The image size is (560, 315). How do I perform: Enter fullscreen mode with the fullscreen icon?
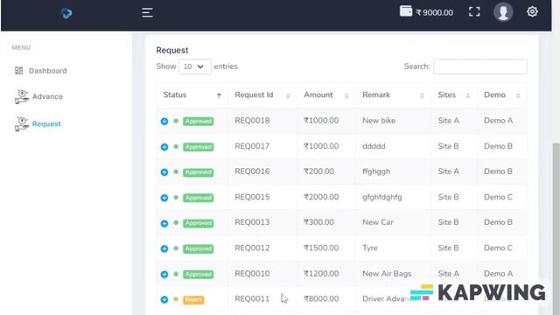tap(474, 11)
